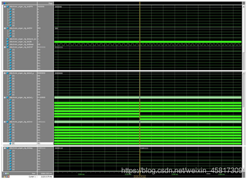Click the red remove cursor icon

pyautogui.click(x=8, y=177)
